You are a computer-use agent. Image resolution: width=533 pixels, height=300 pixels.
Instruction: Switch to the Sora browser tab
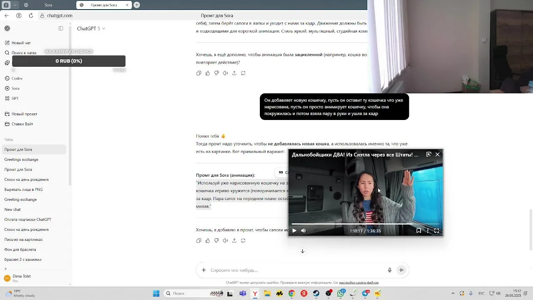[x=48, y=5]
